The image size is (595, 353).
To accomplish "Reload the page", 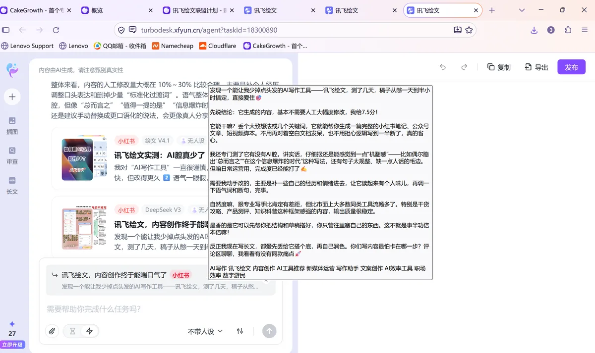I will 56,30.
